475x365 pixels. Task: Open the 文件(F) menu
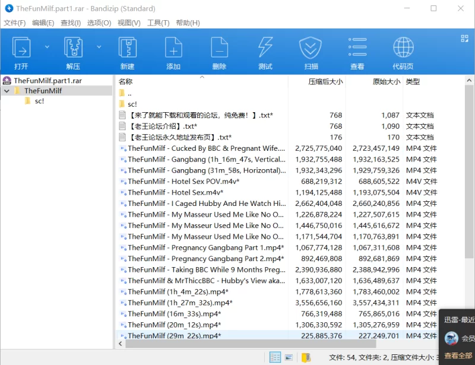(14, 23)
